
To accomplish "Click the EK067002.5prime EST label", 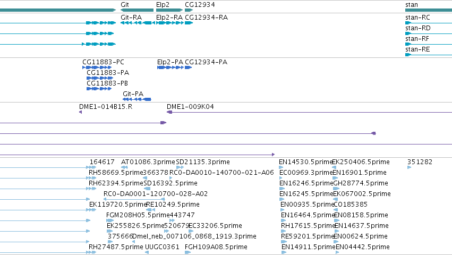I will 362,194.
